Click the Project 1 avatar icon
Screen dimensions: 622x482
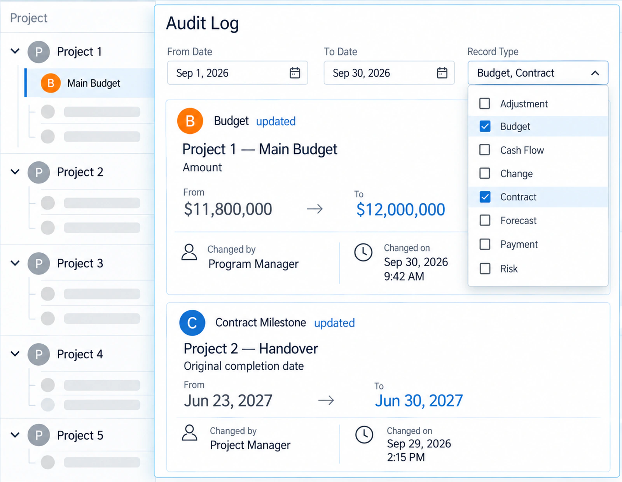click(38, 52)
